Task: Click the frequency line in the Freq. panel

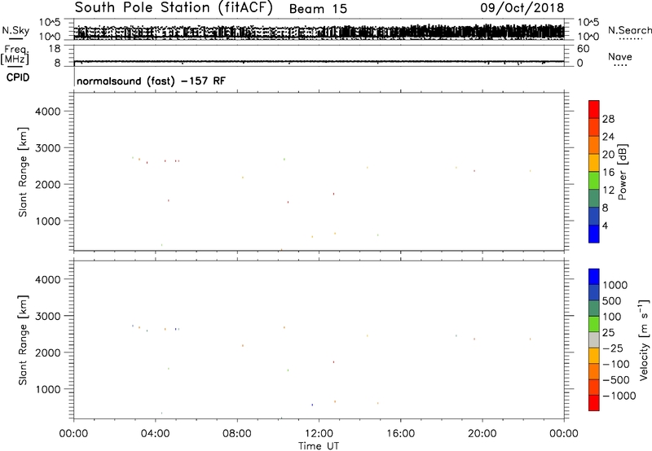Action: tap(319, 61)
